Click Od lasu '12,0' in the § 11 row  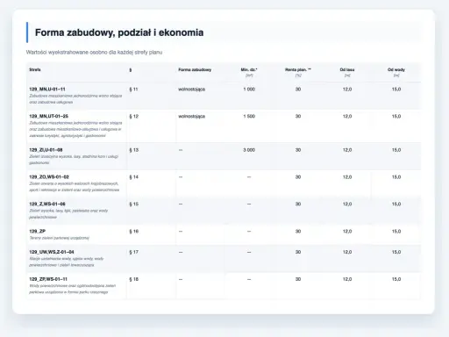[x=347, y=90]
